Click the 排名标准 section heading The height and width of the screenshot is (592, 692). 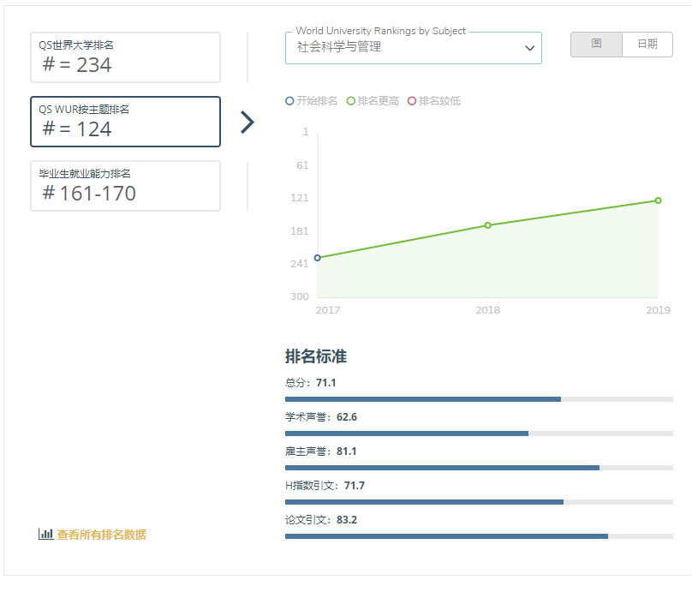pyautogui.click(x=316, y=357)
